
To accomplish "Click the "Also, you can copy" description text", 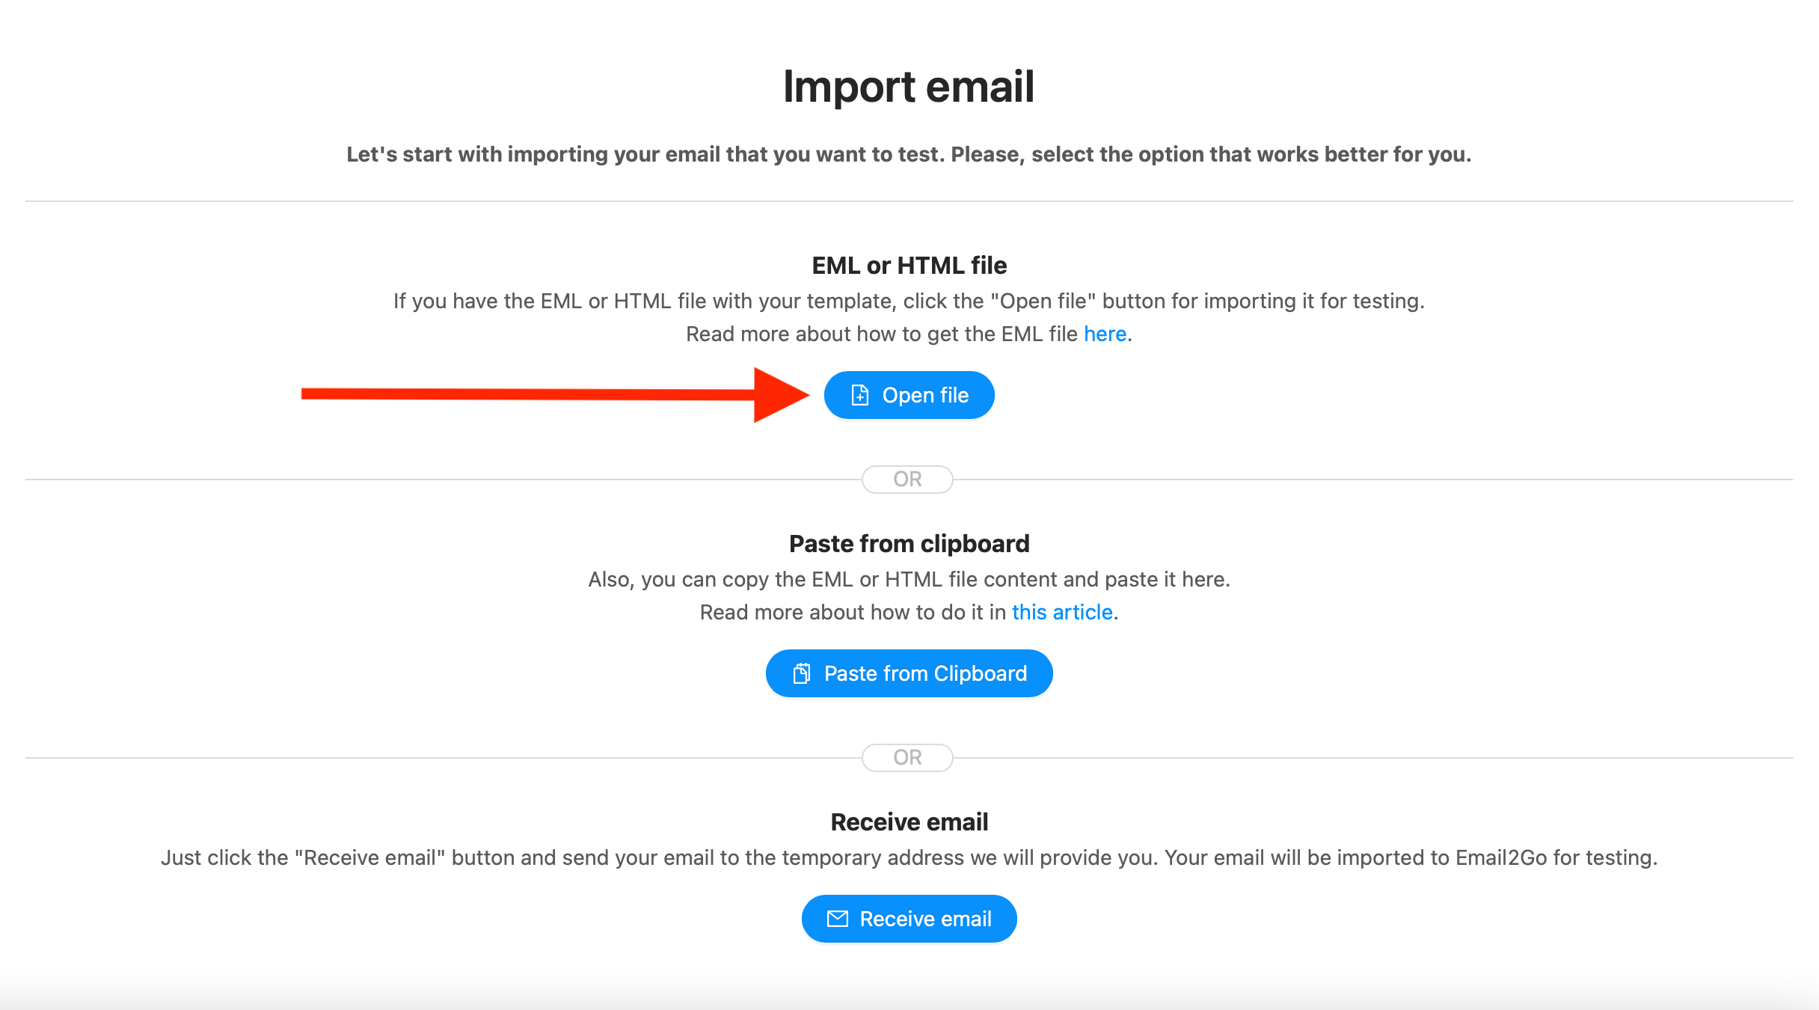I will click(910, 579).
